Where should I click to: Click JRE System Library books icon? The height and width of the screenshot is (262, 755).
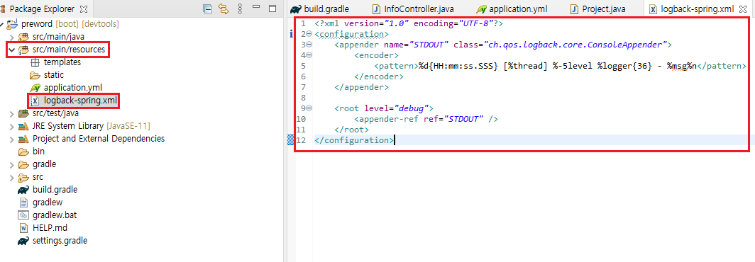tap(23, 127)
